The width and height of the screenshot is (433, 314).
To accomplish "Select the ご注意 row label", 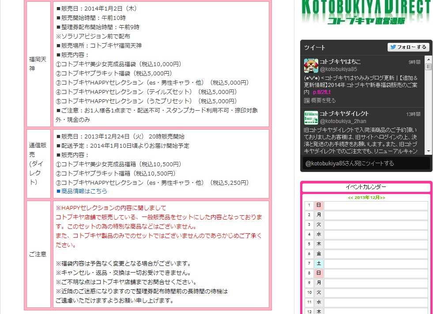I will coord(38,254).
